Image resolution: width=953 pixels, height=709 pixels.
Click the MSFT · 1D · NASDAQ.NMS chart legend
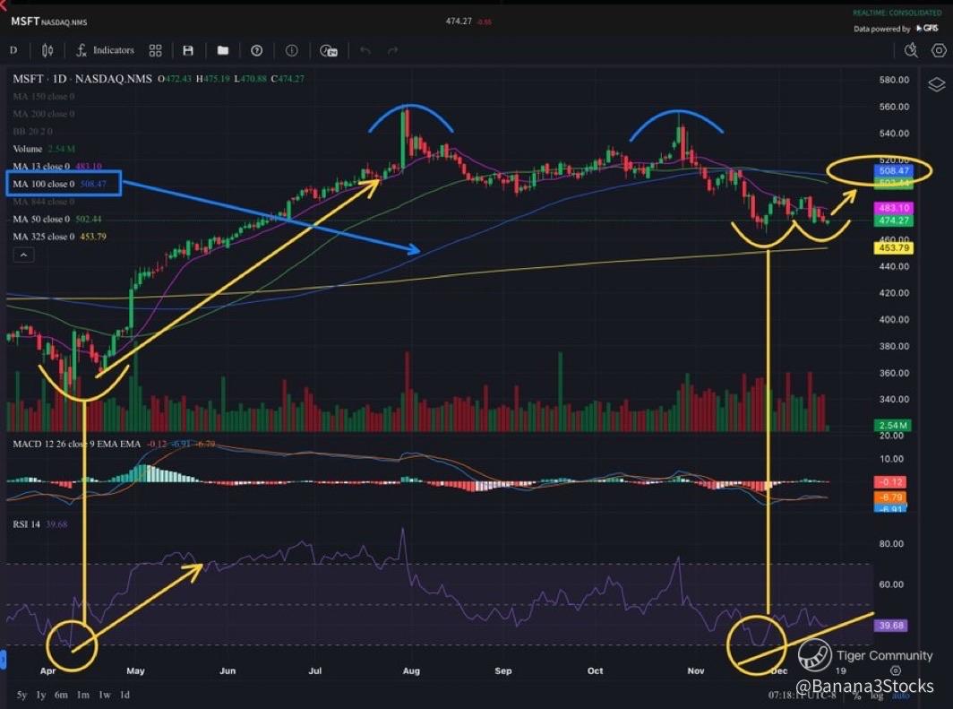pos(82,79)
